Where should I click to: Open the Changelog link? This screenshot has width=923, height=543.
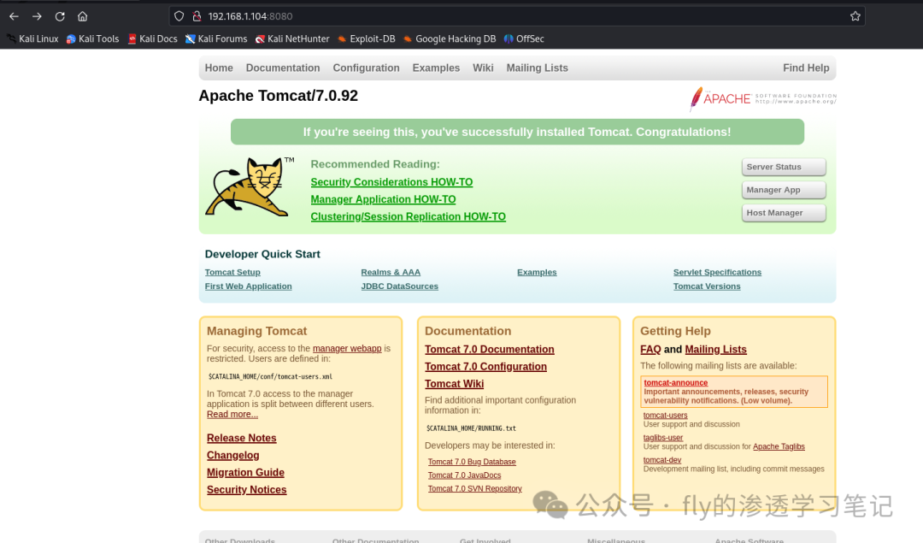click(x=233, y=455)
